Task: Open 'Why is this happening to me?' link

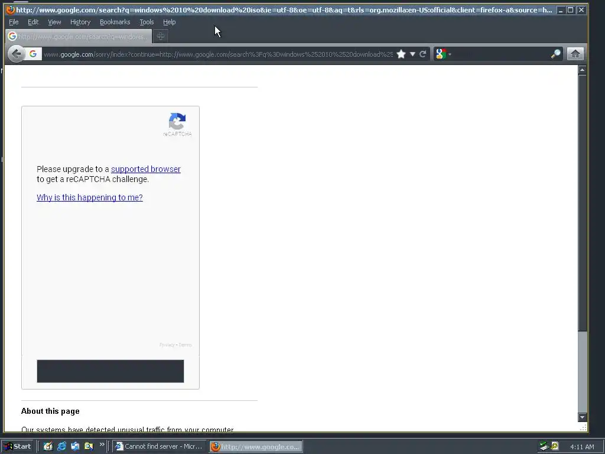Action: point(90,197)
